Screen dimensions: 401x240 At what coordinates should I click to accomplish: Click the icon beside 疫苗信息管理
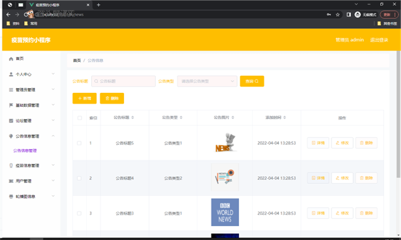[x=11, y=165]
